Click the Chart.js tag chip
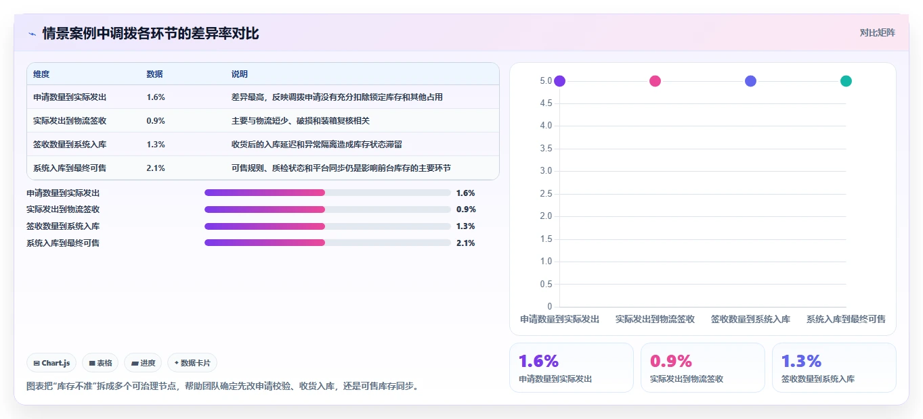The image size is (923, 419). (52, 363)
